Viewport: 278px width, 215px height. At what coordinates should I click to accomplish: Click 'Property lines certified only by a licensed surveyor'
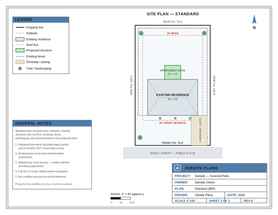pos(44,184)
